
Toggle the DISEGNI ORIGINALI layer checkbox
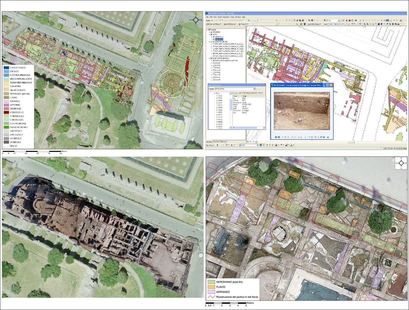(x=211, y=42)
